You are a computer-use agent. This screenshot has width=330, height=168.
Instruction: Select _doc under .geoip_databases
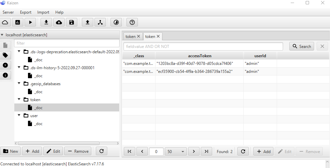pos(38,92)
